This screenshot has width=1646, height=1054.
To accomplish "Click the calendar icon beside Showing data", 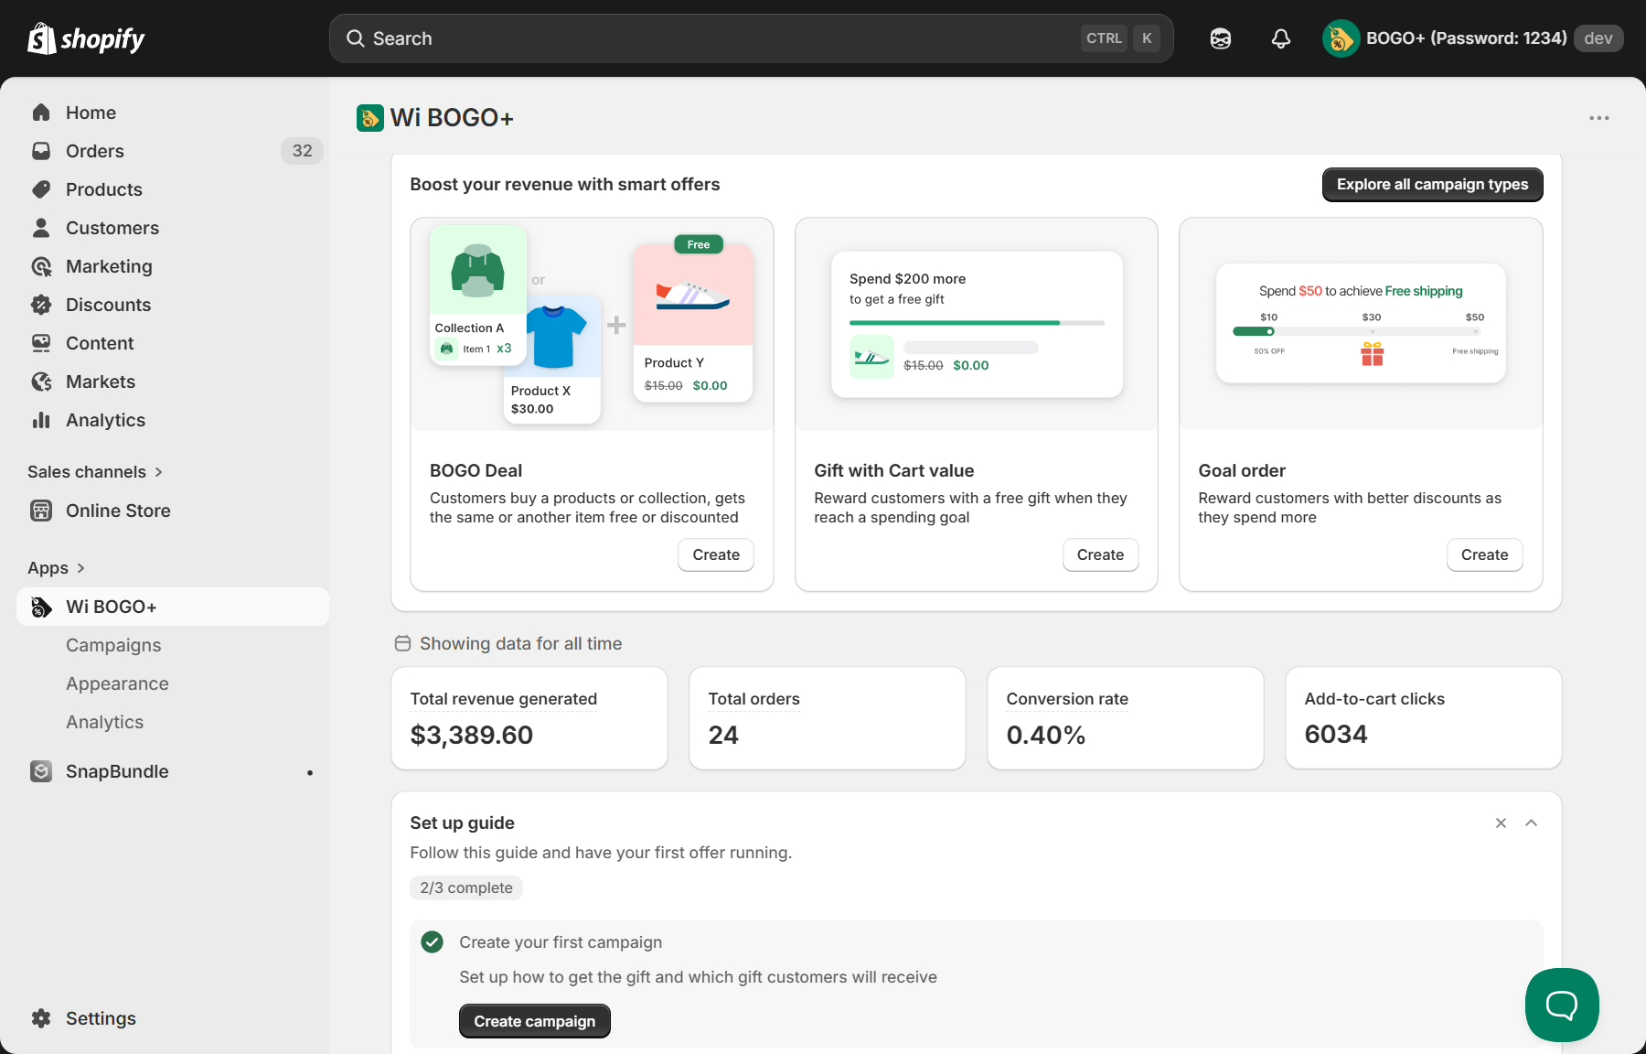I will [402, 643].
